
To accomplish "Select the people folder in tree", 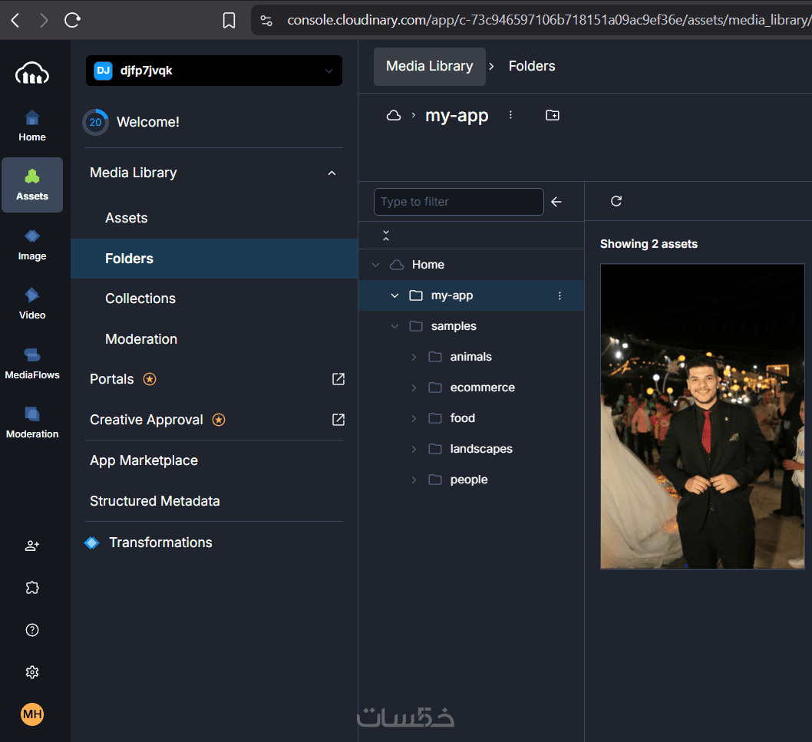I will pos(469,480).
